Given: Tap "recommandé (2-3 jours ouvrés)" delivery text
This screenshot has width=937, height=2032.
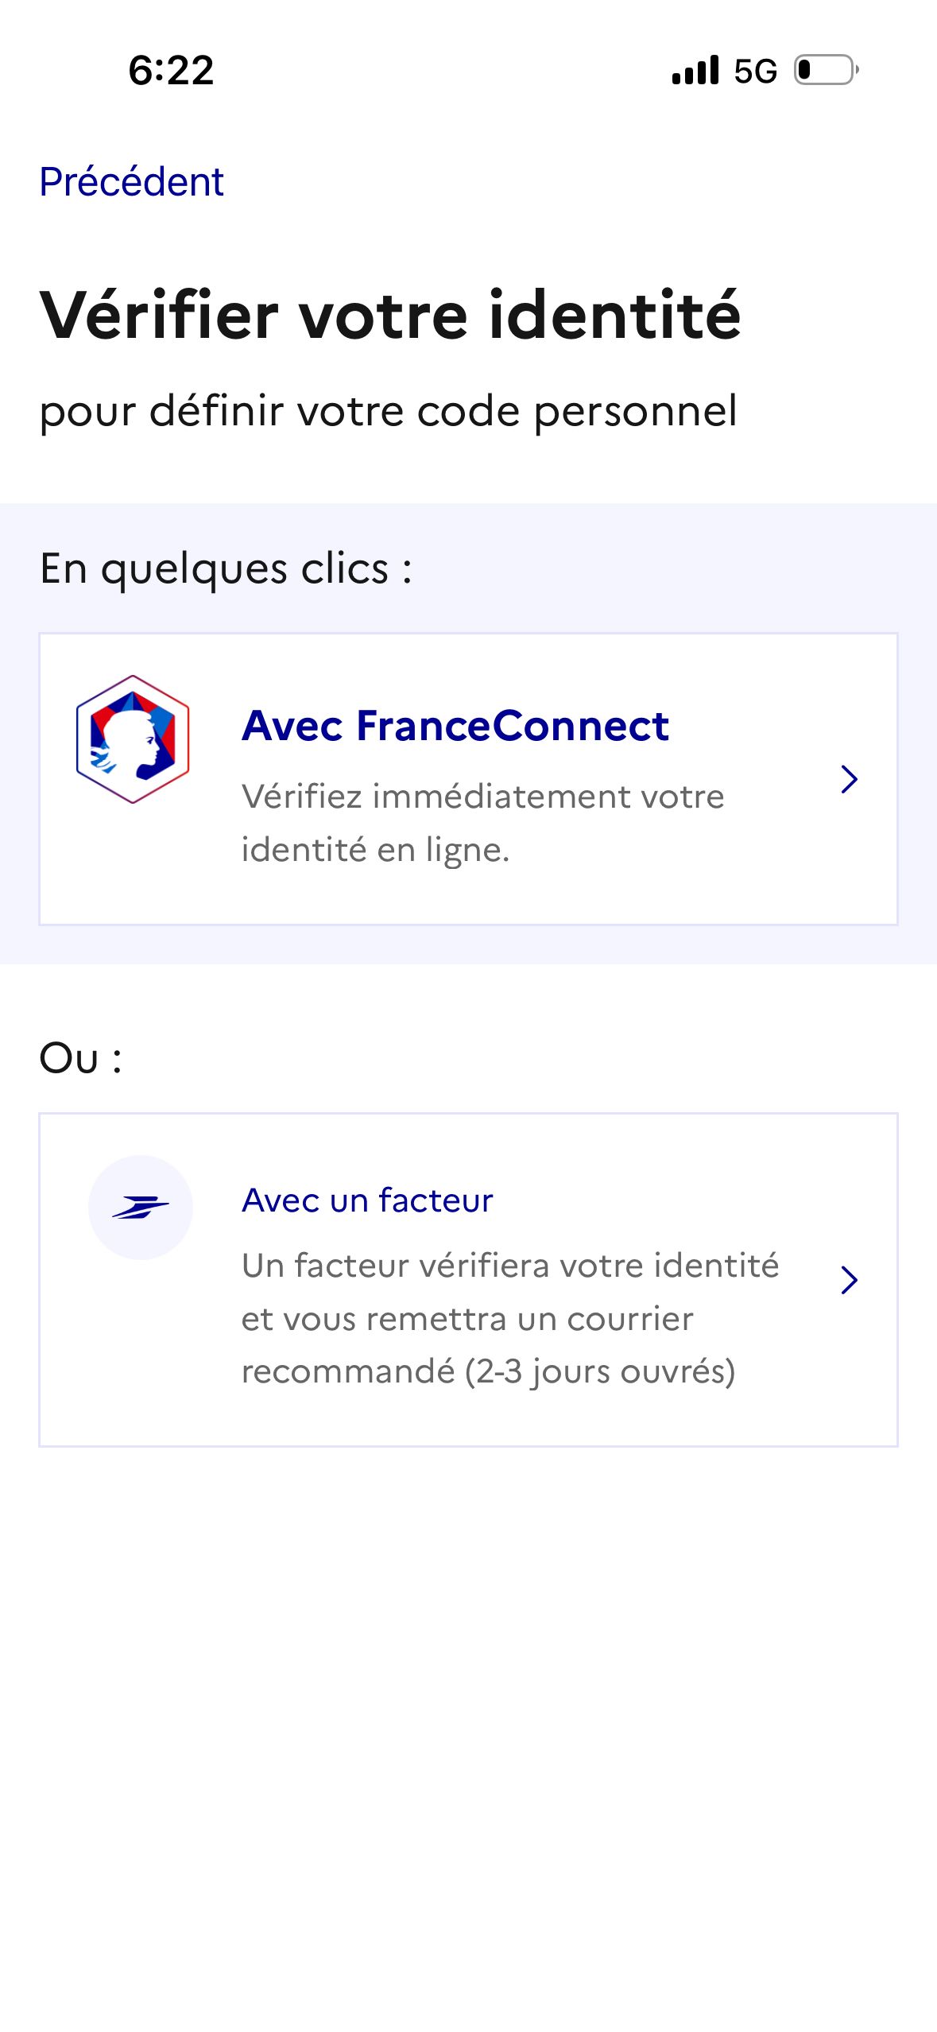Looking at the screenshot, I should (x=488, y=1371).
